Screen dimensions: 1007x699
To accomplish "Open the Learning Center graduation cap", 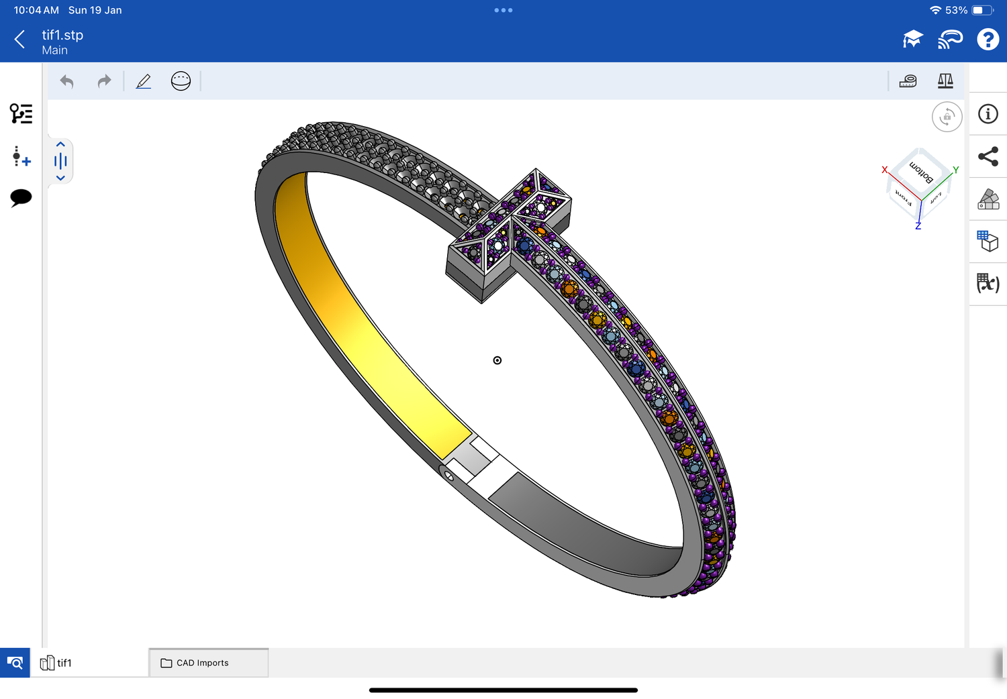I will [x=912, y=40].
